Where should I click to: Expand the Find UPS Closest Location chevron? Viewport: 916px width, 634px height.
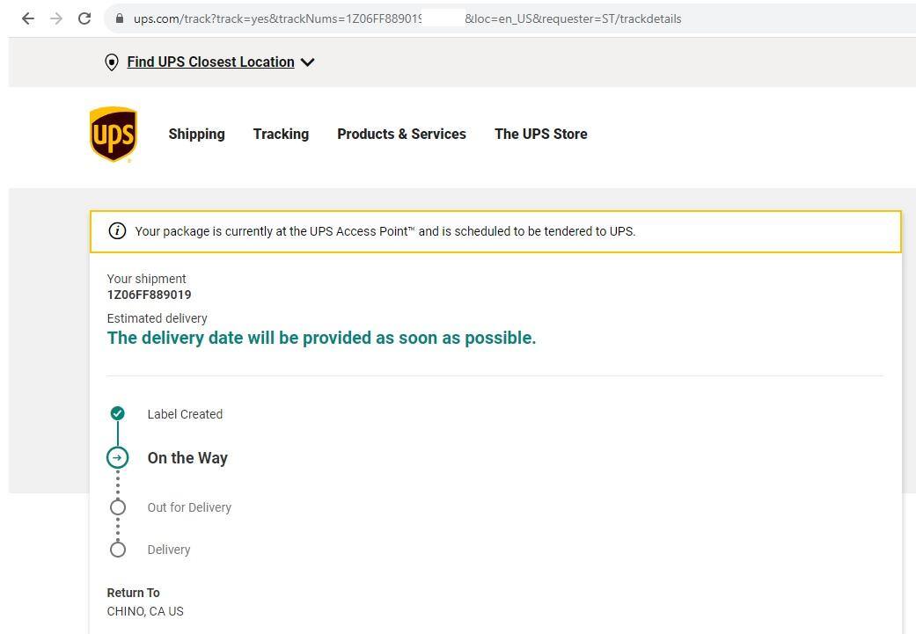coord(307,62)
